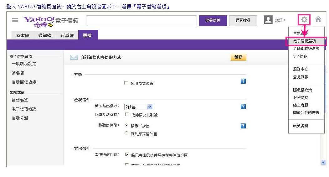Click the 您好 greeting text
Viewport: 329px width, 177px height.
(x=280, y=20)
